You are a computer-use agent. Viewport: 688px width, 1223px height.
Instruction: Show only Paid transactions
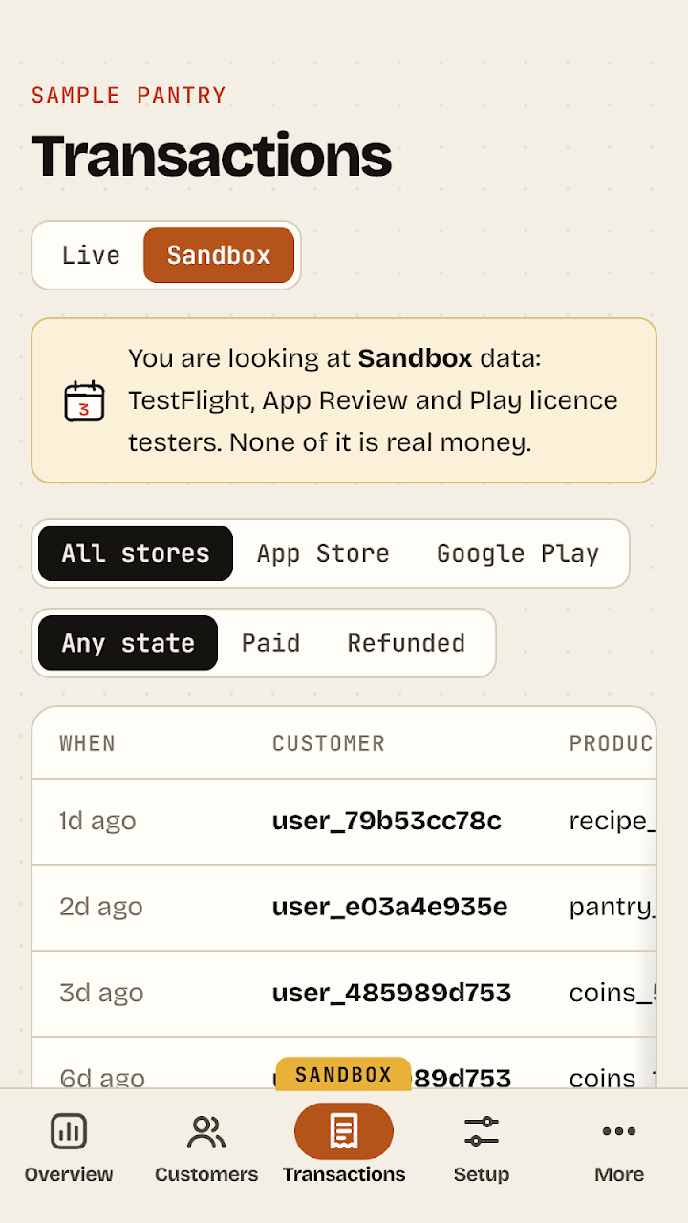click(270, 643)
